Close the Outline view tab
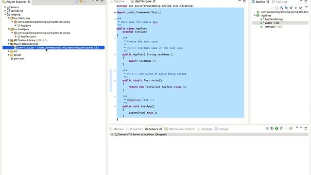The height and width of the screenshot is (175, 311). click(268, 2)
